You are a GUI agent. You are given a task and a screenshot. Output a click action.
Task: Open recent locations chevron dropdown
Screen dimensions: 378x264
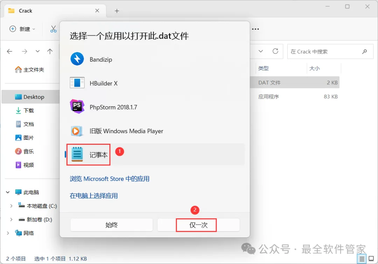coord(37,51)
